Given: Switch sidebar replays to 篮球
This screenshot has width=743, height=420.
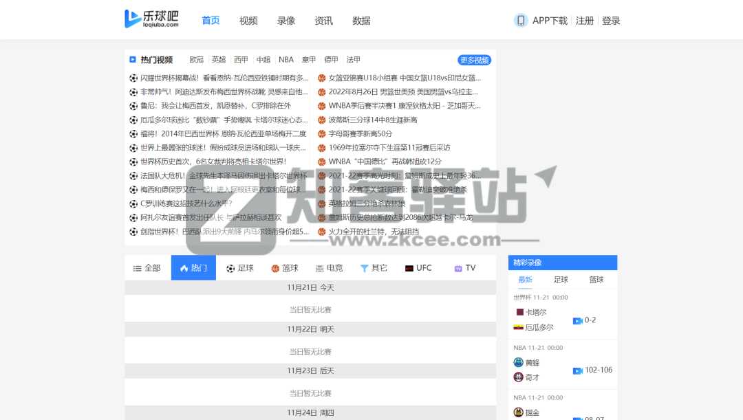Looking at the screenshot, I should point(595,280).
